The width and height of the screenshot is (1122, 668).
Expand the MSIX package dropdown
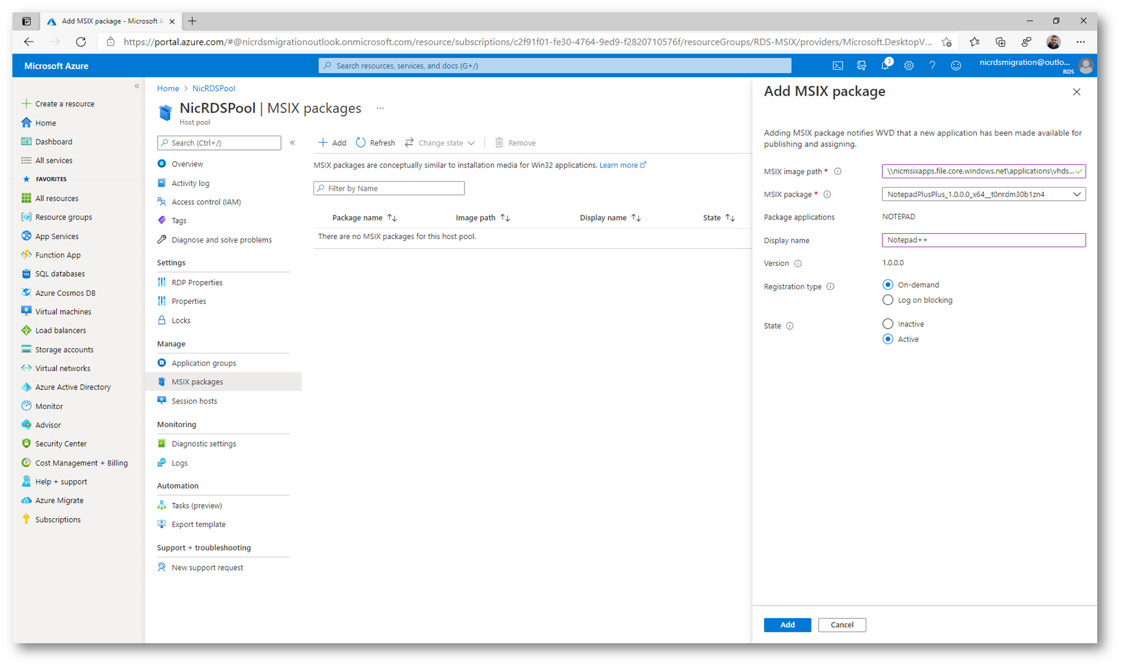click(x=983, y=194)
